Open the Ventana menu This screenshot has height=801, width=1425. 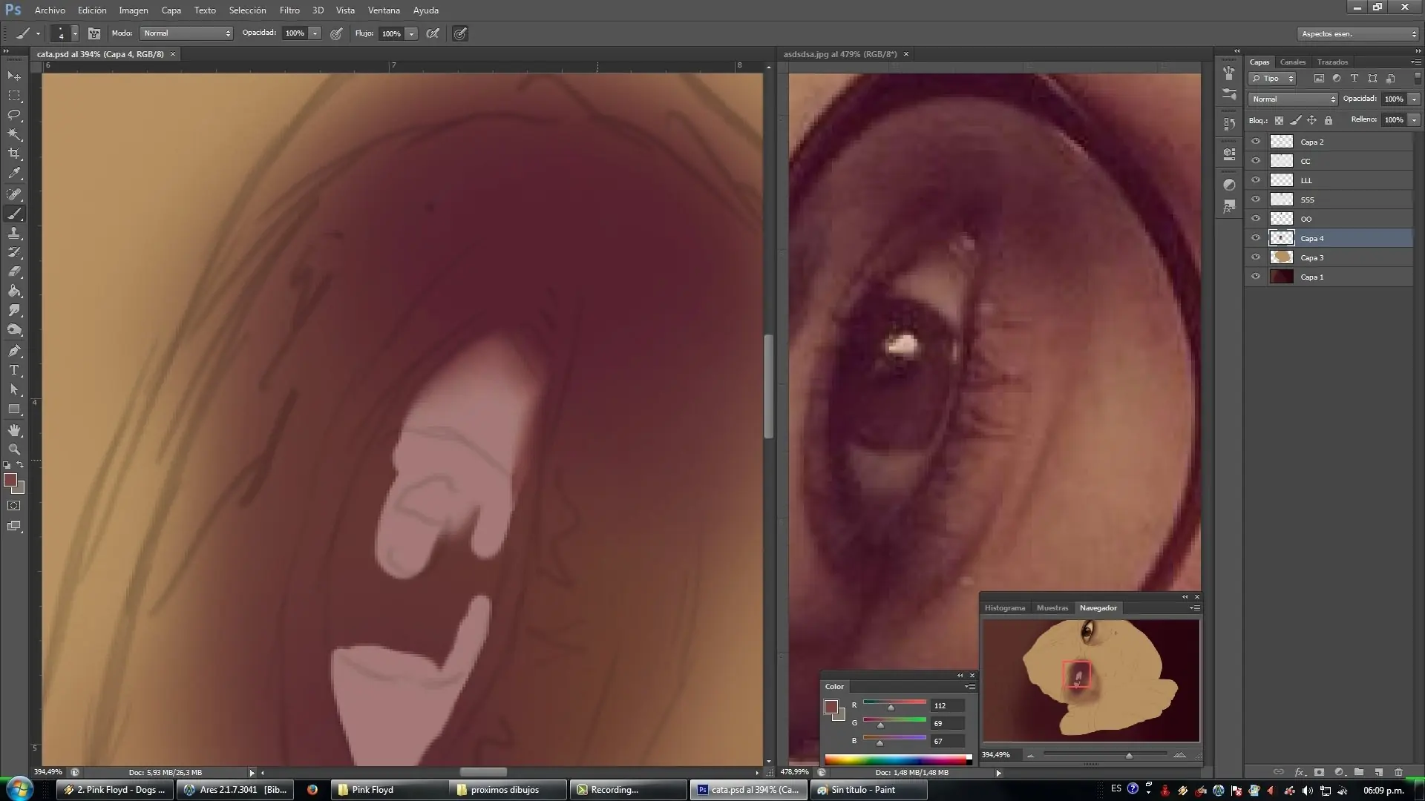point(384,10)
